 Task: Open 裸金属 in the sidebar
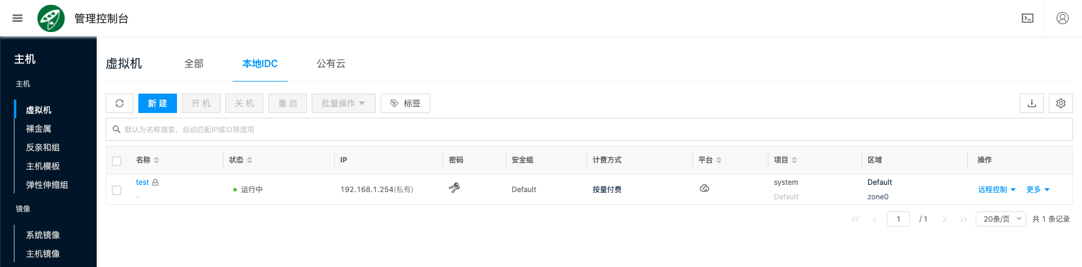[x=39, y=129]
